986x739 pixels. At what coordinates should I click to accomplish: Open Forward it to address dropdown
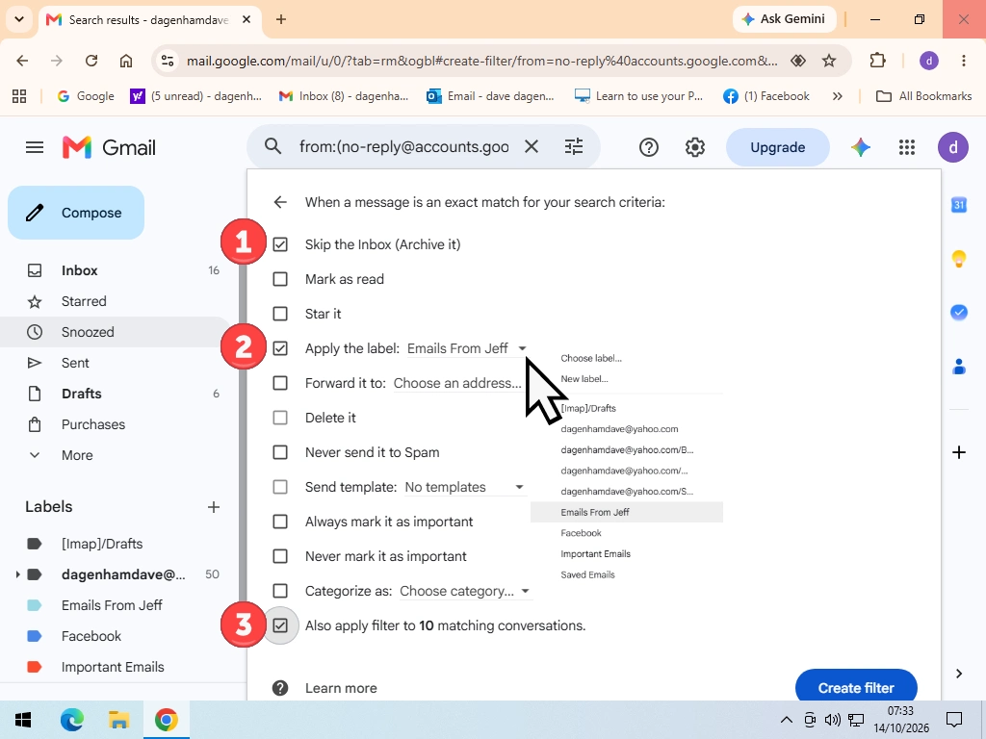pos(457,383)
